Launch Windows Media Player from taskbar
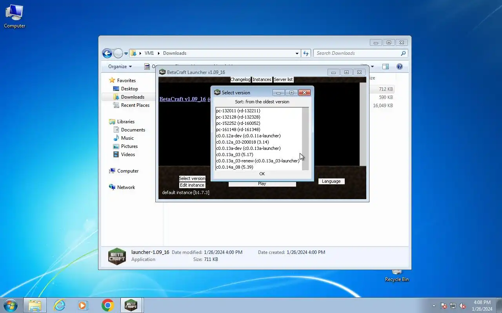 (83, 305)
